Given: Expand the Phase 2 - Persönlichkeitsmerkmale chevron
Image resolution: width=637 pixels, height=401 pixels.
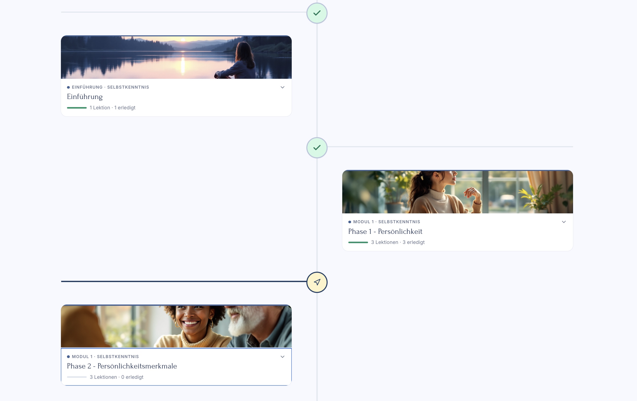Looking at the screenshot, I should coord(282,357).
